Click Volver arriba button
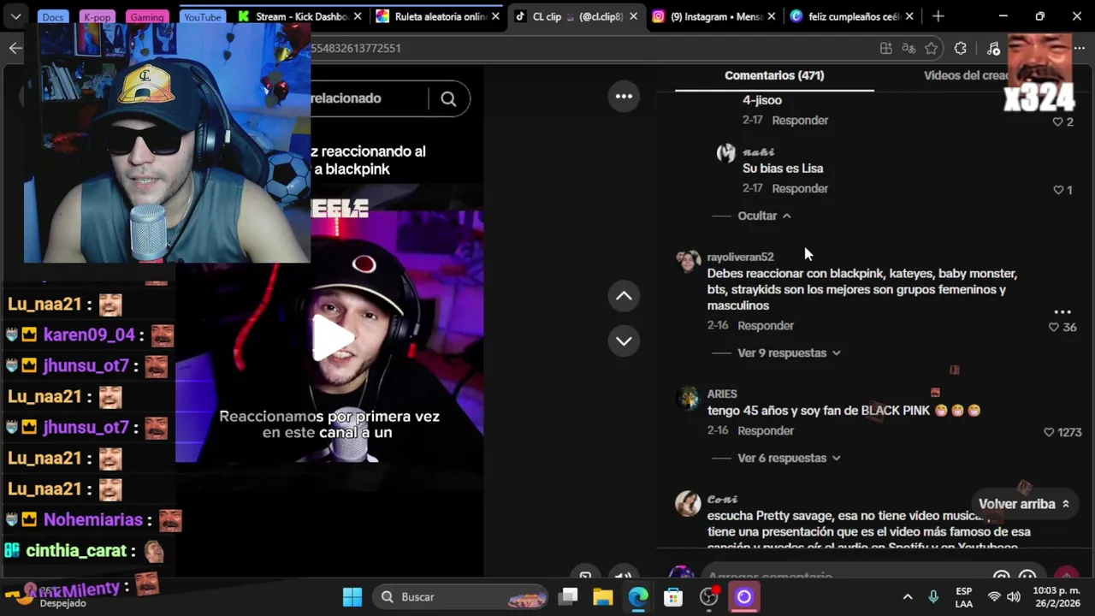 click(1024, 504)
